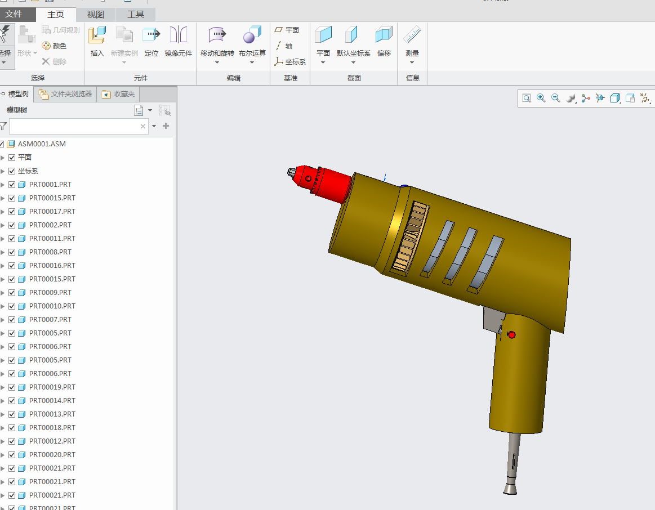Toggle the PRT0001.PRT checkbox
This screenshot has width=655, height=510.
click(x=12, y=185)
